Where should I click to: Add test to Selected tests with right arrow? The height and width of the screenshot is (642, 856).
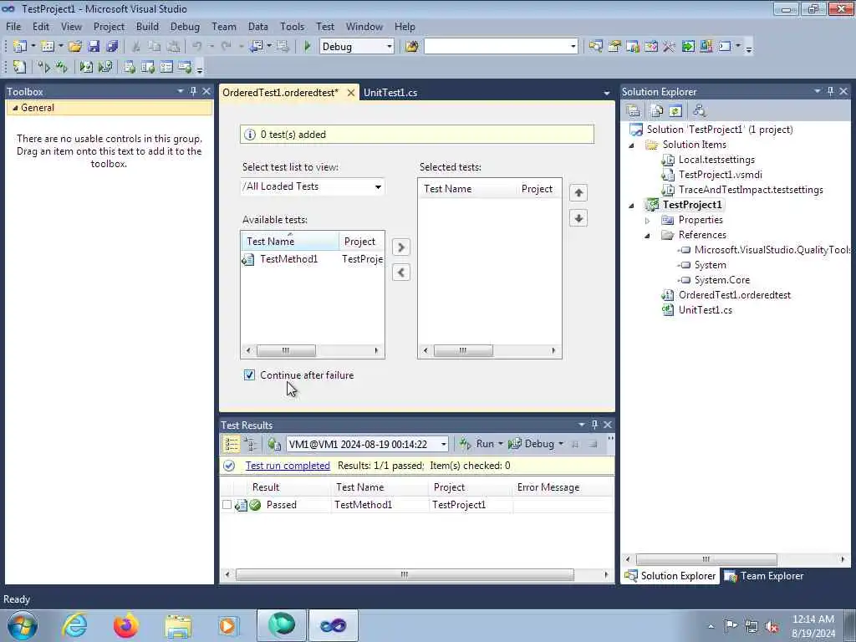click(400, 247)
